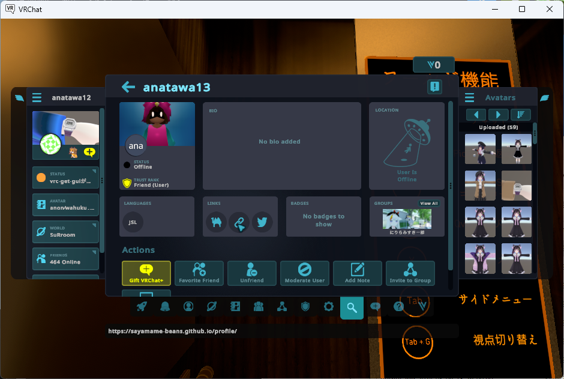564x379 pixels.
Task: Go back with the arrow beside anatawa13
Action: point(128,87)
